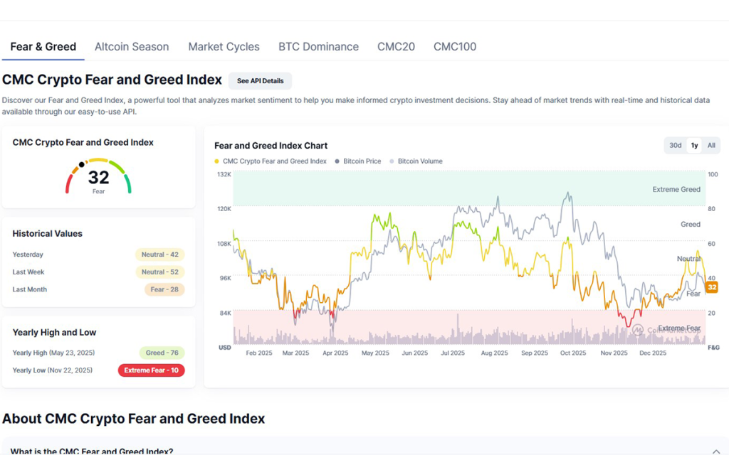Click the Nov 2025 axis label
This screenshot has height=455, width=729.
pyautogui.click(x=614, y=353)
